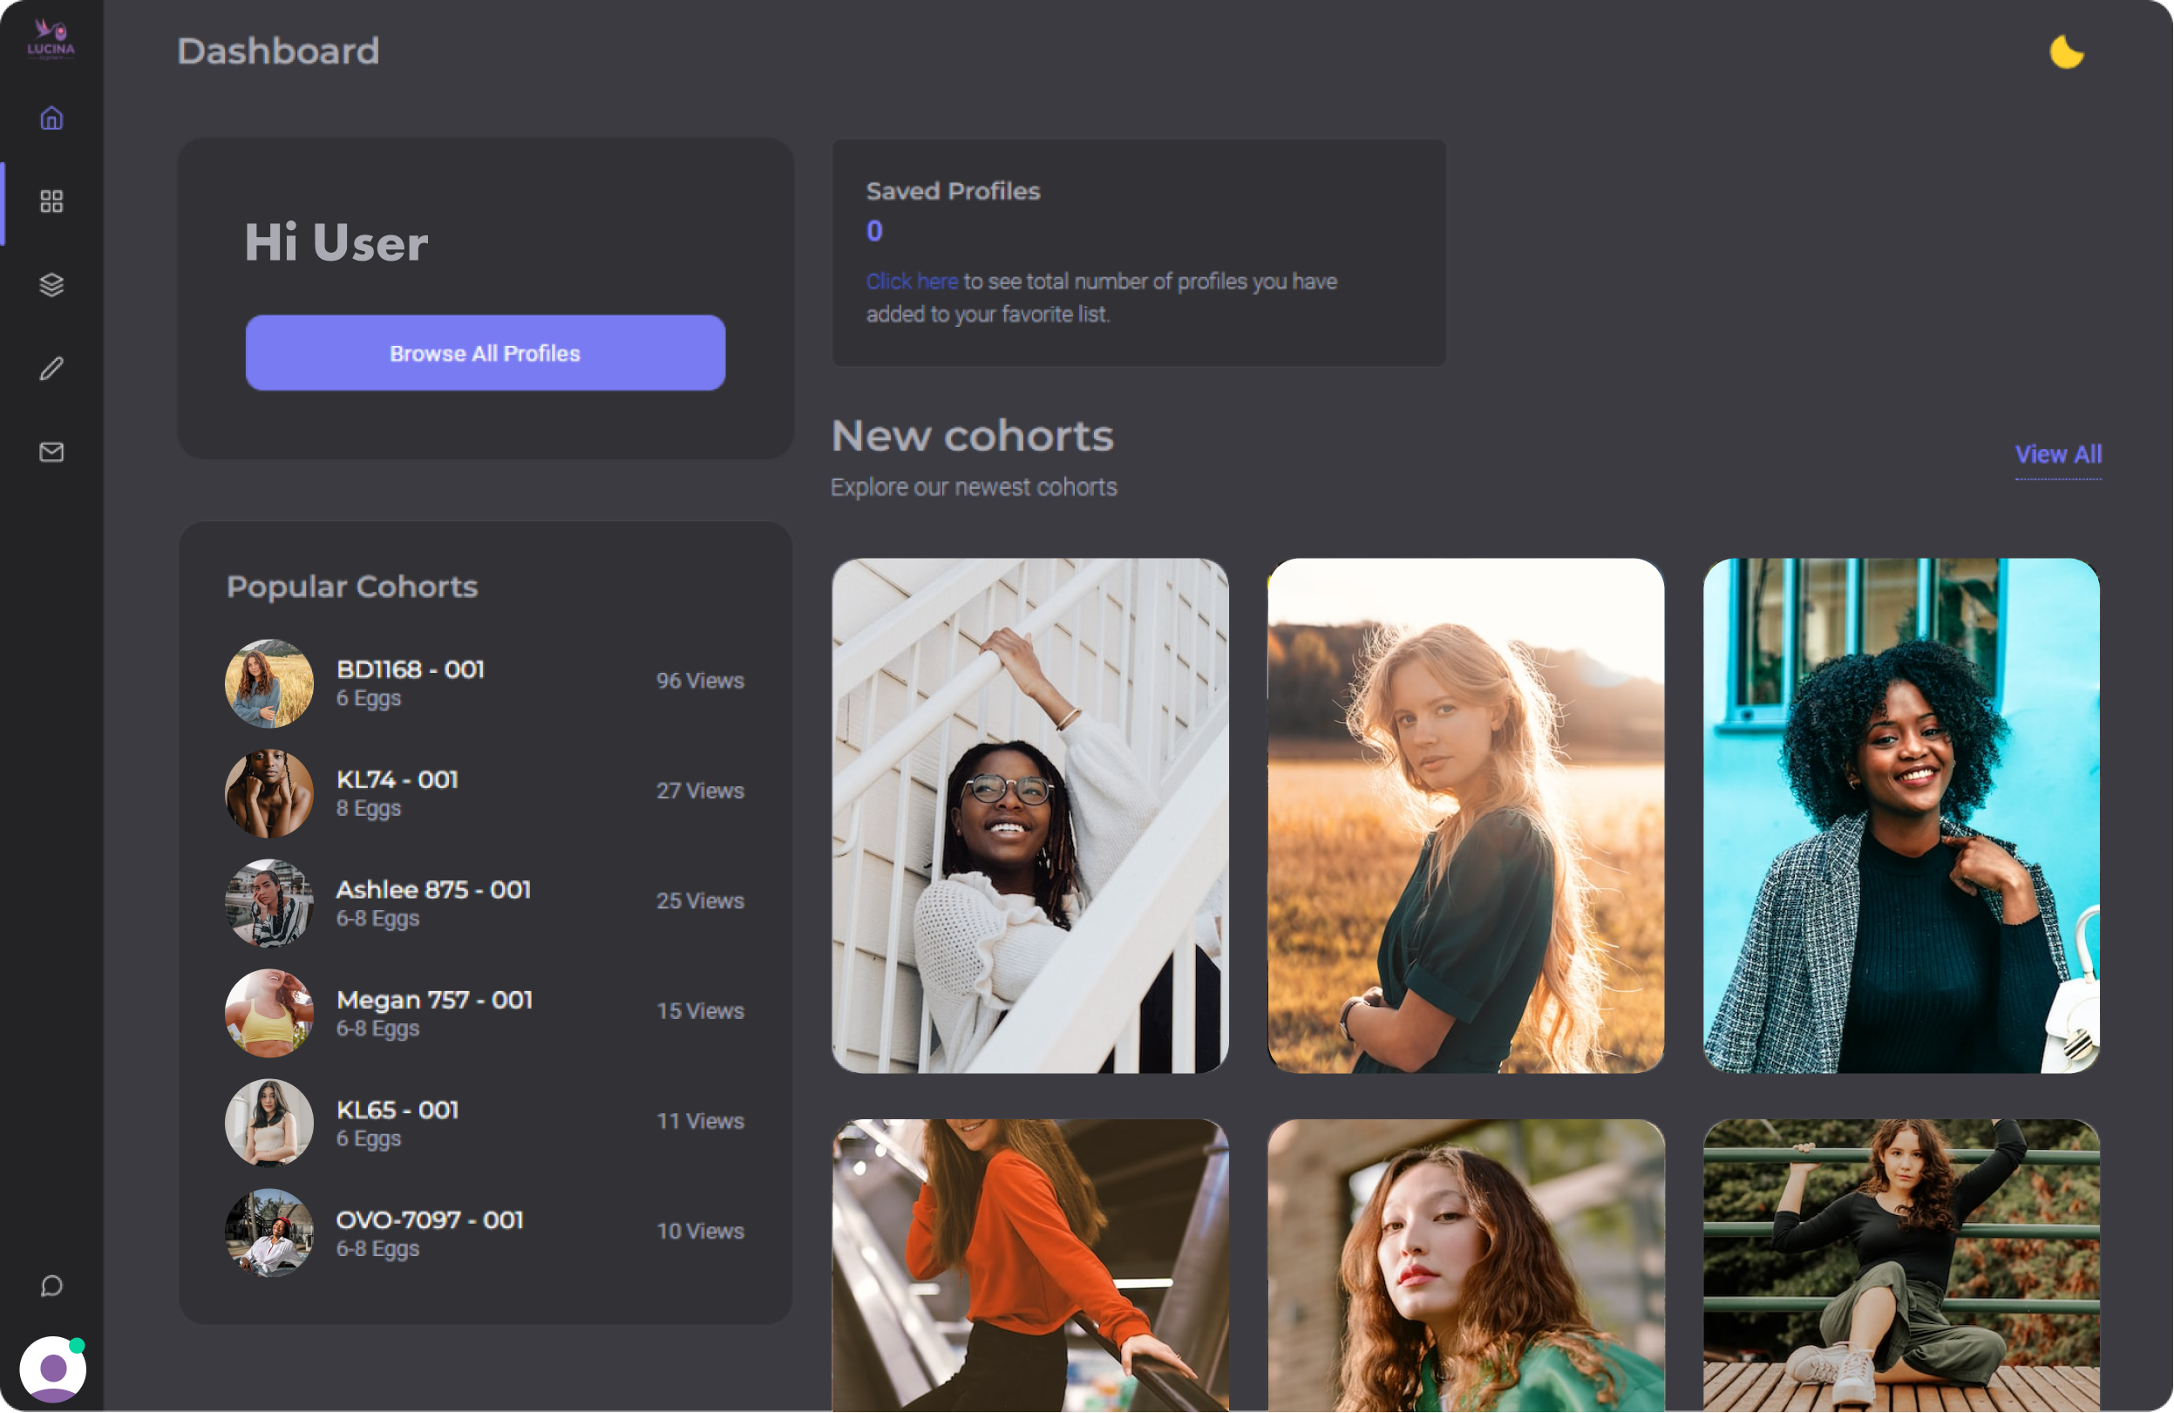Open the Home icon in sidebar
The height and width of the screenshot is (1413, 2174).
coord(51,118)
